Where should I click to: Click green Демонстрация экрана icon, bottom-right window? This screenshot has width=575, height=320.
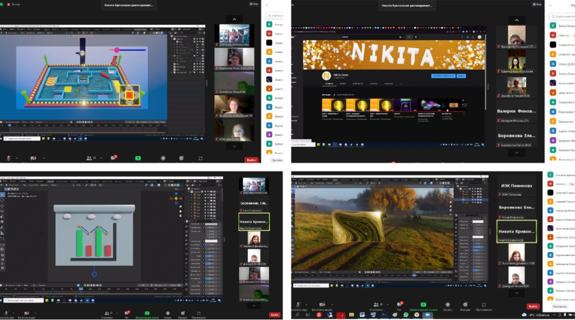click(423, 305)
